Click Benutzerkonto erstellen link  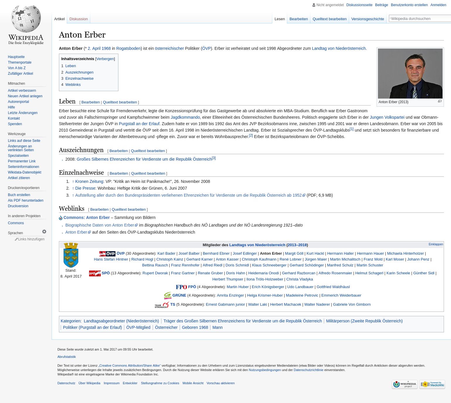pos(409,5)
